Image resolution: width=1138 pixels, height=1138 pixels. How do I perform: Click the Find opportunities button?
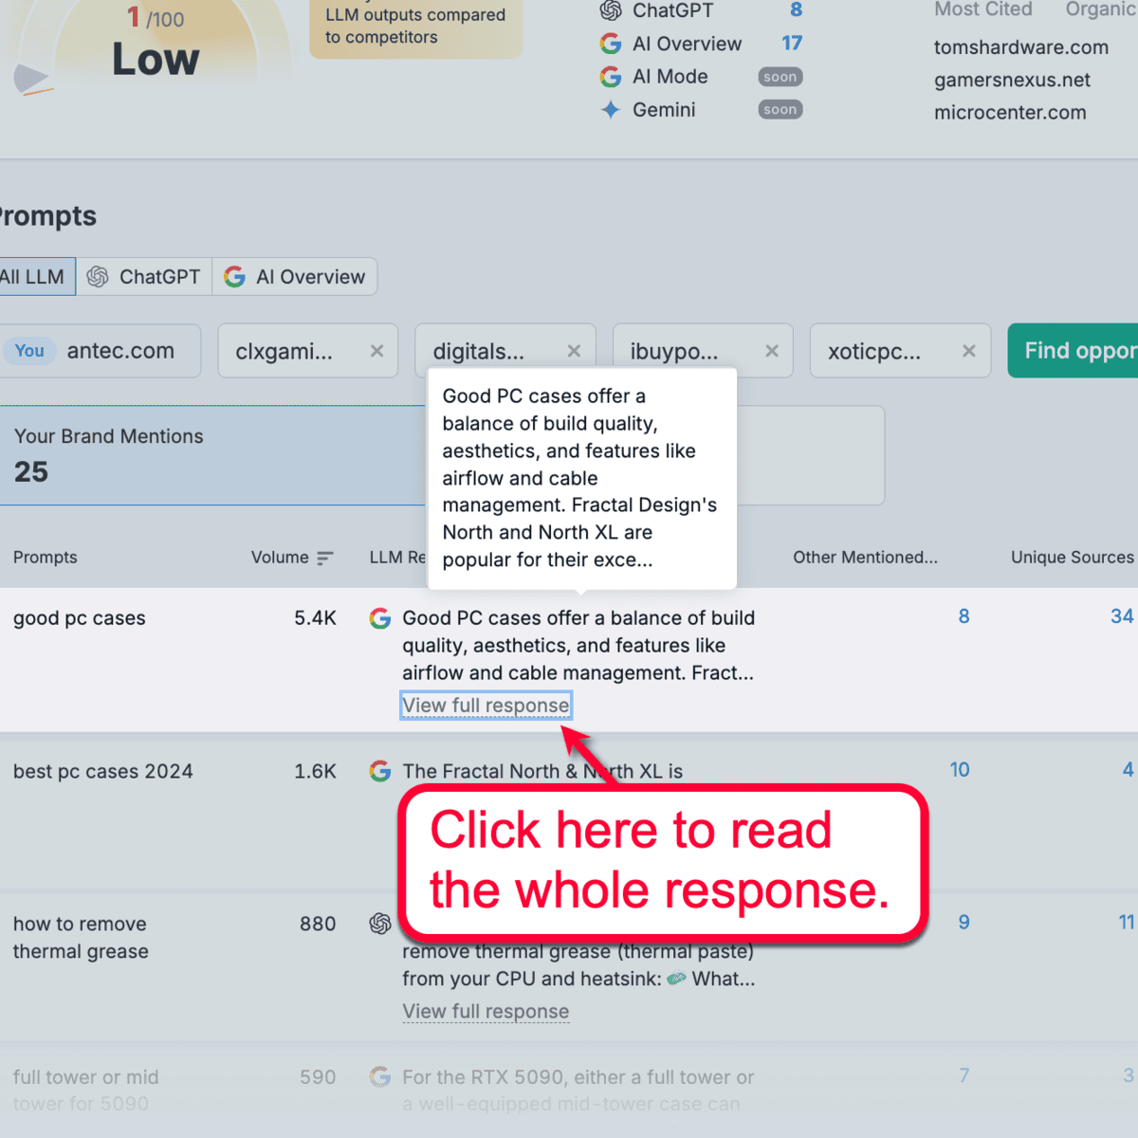point(1086,351)
